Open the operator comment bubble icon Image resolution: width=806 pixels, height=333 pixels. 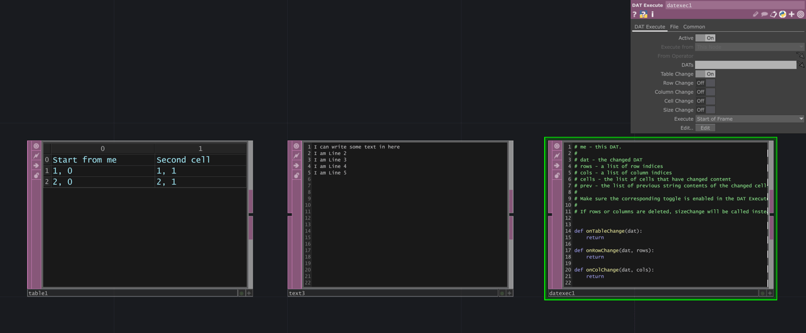(764, 14)
